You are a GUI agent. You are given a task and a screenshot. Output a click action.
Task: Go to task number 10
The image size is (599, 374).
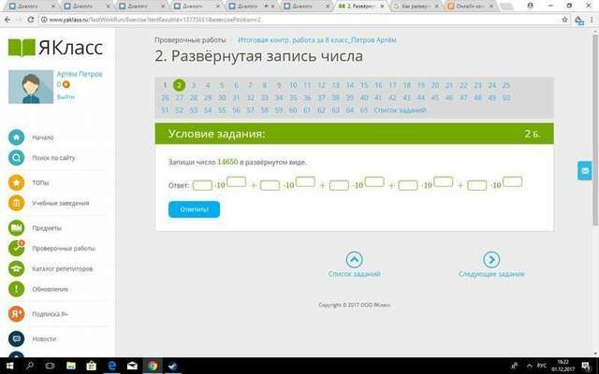293,85
